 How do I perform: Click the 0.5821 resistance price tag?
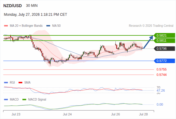point(165,35)
